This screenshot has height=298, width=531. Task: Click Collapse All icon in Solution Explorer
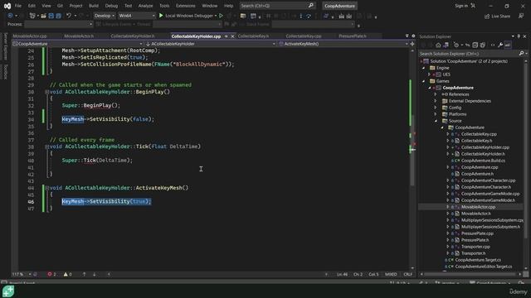[475, 45]
